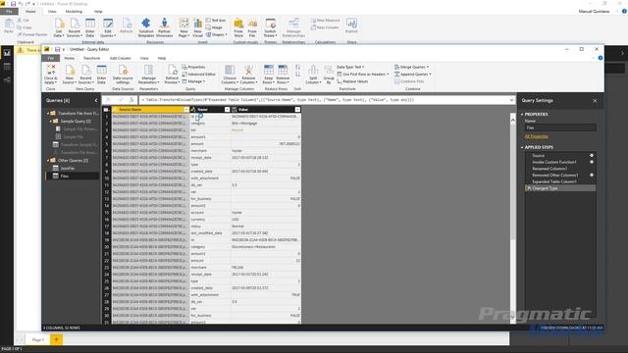
Task: Open Source.Name column filter dropdown
Action: pos(186,109)
